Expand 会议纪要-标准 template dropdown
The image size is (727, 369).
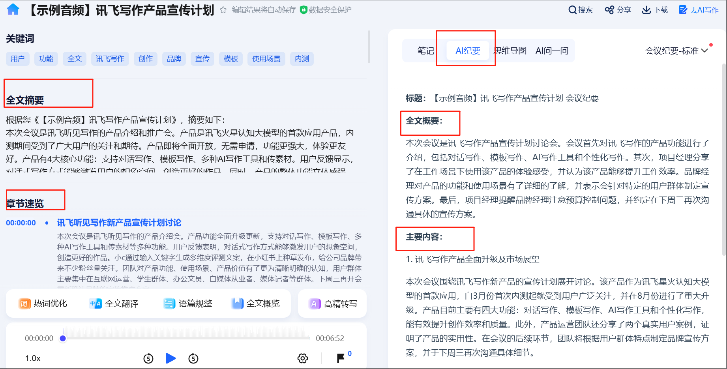pyautogui.click(x=676, y=51)
